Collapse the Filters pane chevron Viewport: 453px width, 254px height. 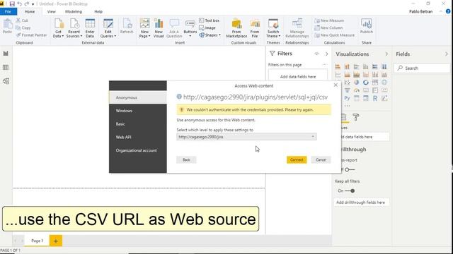tap(326, 54)
